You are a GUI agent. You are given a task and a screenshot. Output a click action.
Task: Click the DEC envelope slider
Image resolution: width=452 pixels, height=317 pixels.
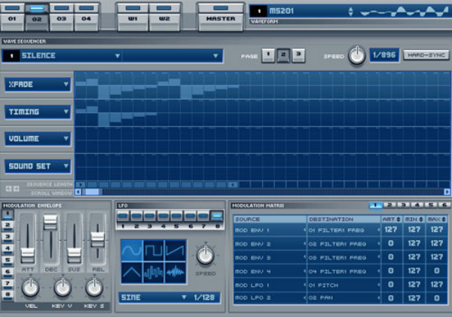click(50, 222)
